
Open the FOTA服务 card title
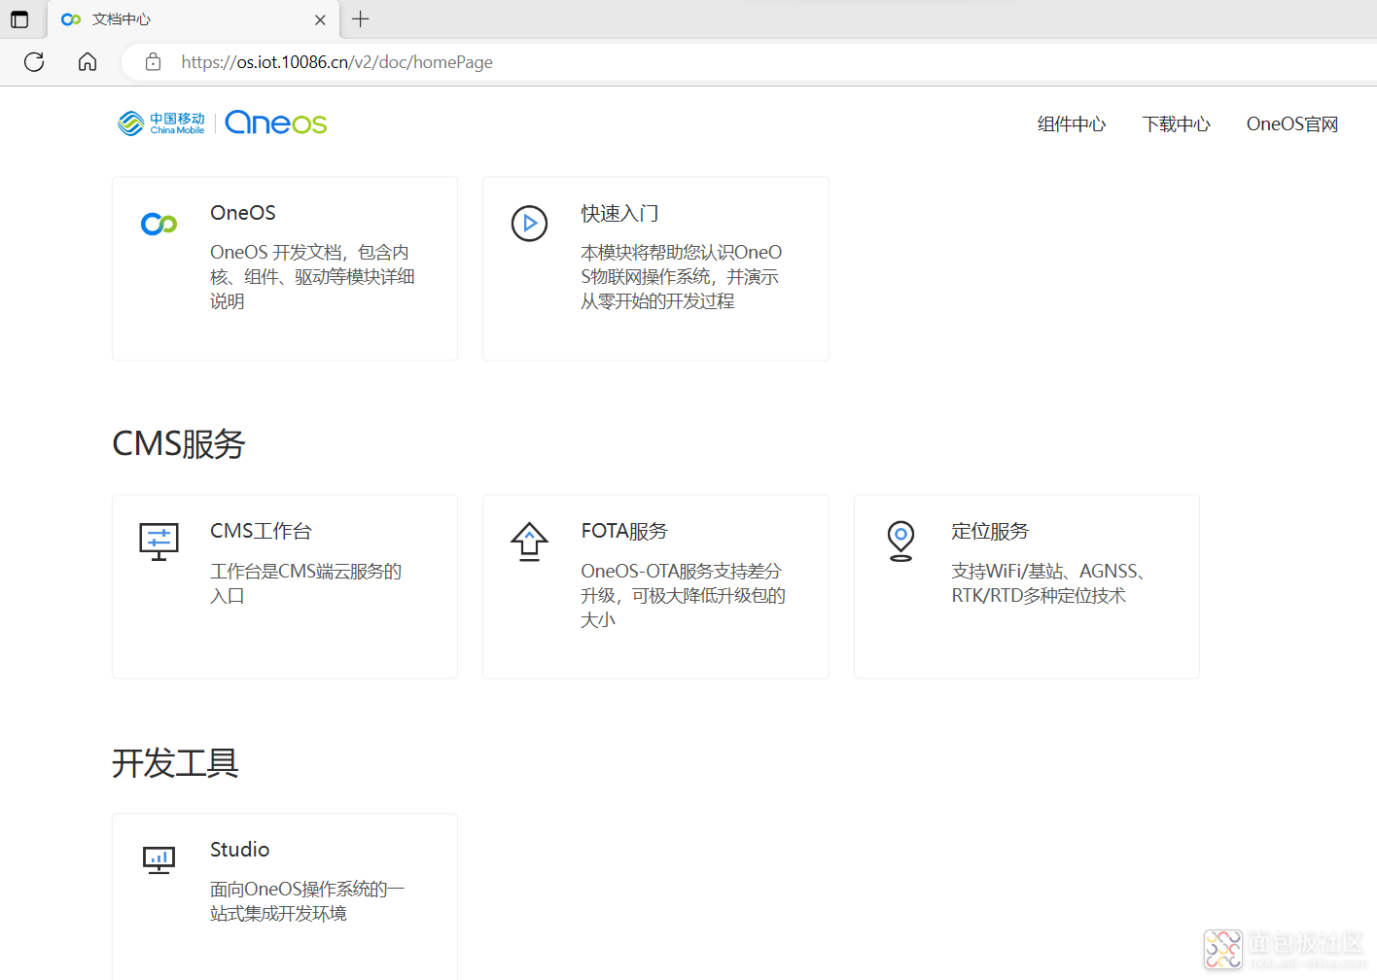tap(624, 532)
